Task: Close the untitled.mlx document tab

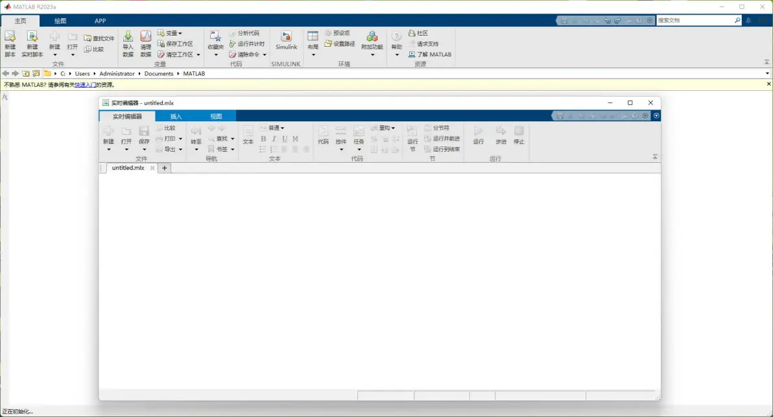Action: [152, 168]
